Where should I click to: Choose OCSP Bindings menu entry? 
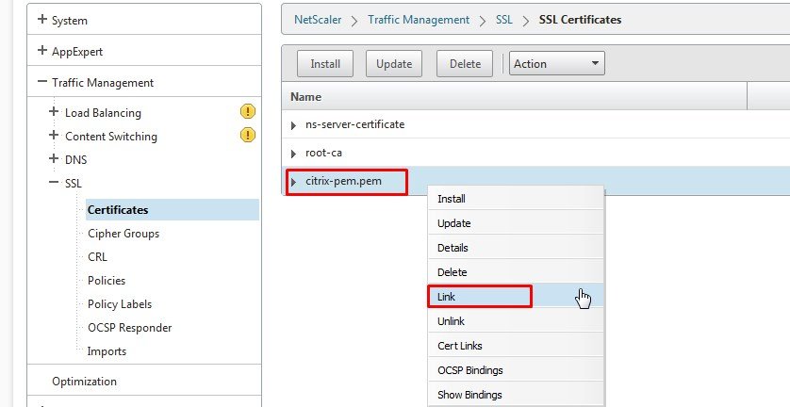click(469, 370)
